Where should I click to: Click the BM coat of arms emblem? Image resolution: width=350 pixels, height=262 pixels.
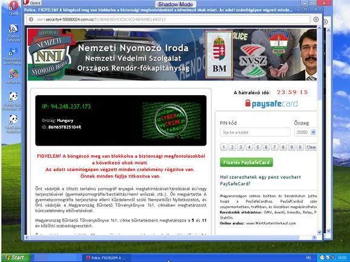pos(219,55)
